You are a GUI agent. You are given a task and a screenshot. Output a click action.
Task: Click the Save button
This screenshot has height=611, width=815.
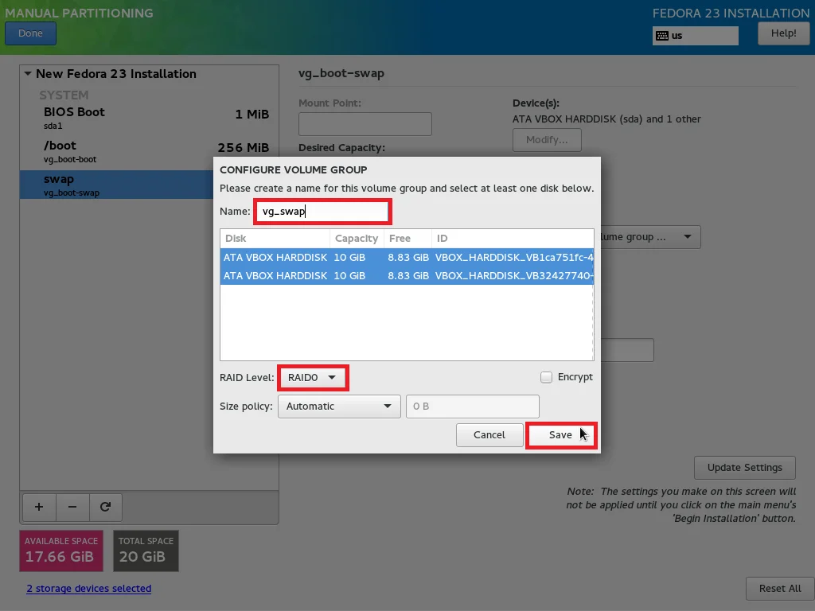(x=561, y=435)
